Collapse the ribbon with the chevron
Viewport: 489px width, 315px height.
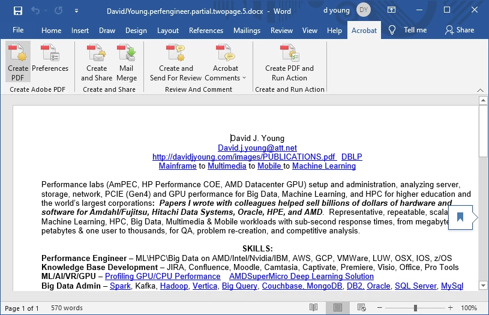pos(480,90)
